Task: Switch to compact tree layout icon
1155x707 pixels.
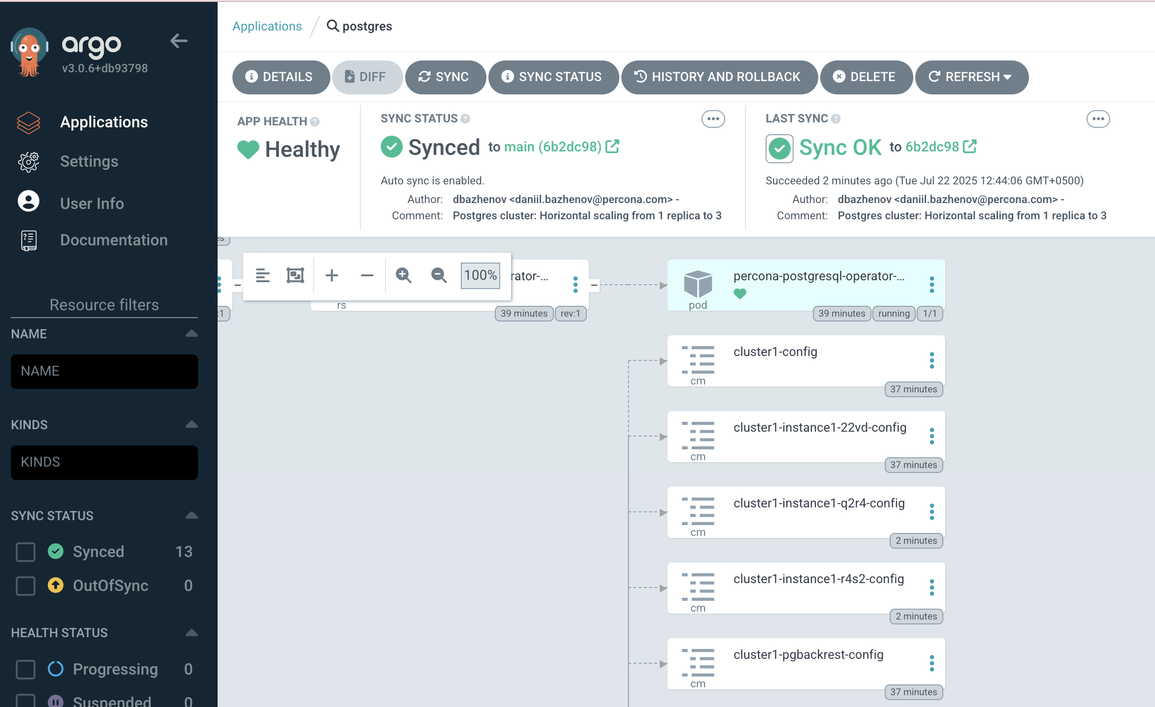Action: click(263, 275)
